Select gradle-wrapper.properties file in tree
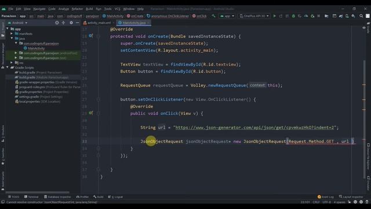Image resolution: width=371 pixels, height=209 pixels. pyautogui.click(x=46, y=82)
